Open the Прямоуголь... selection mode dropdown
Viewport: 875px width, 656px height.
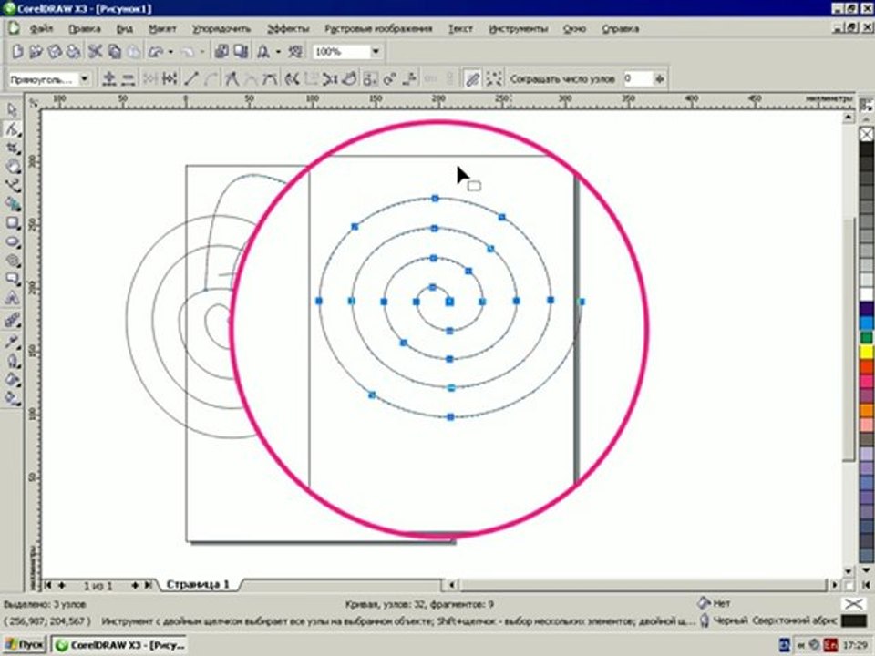coord(85,79)
